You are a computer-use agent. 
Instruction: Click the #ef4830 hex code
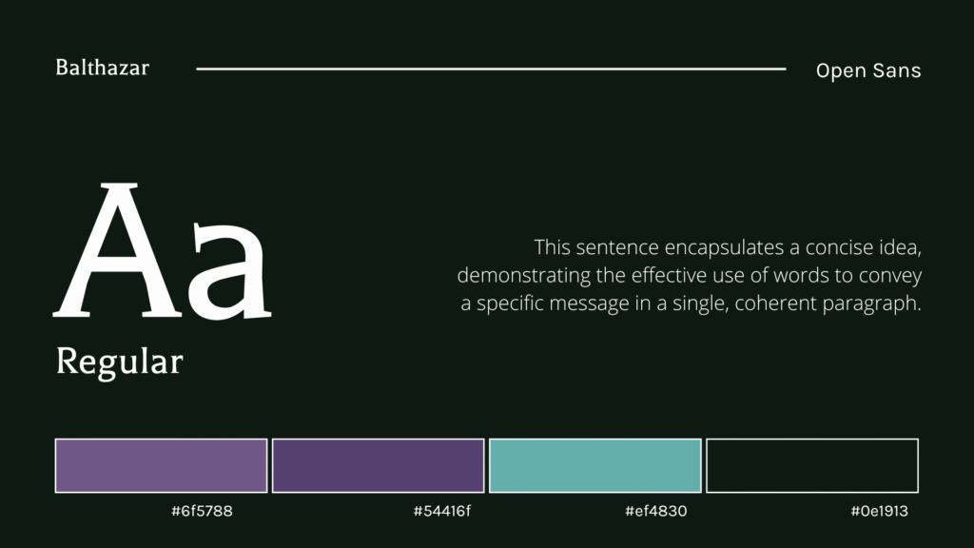coord(655,512)
